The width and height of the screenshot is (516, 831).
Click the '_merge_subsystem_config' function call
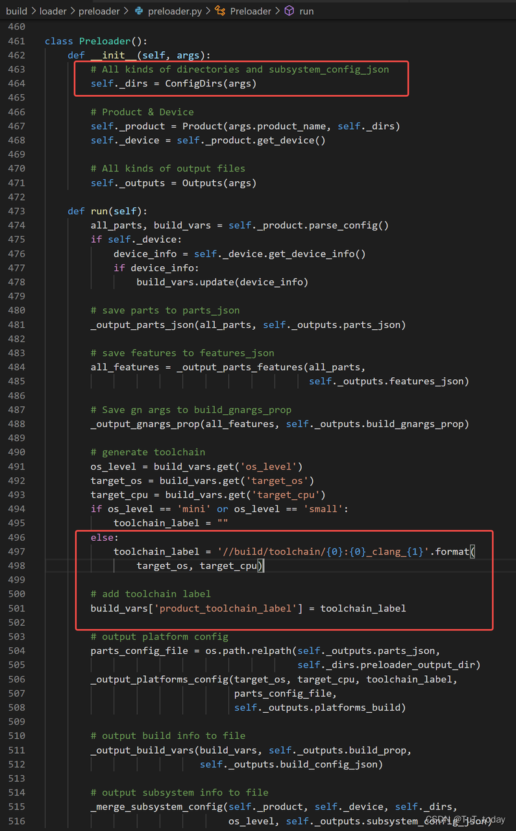coord(156,806)
